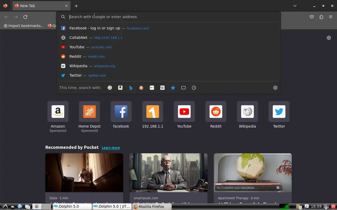Search with Wikipedia engine icon
This screenshot has height=210, width=337.
(162, 88)
